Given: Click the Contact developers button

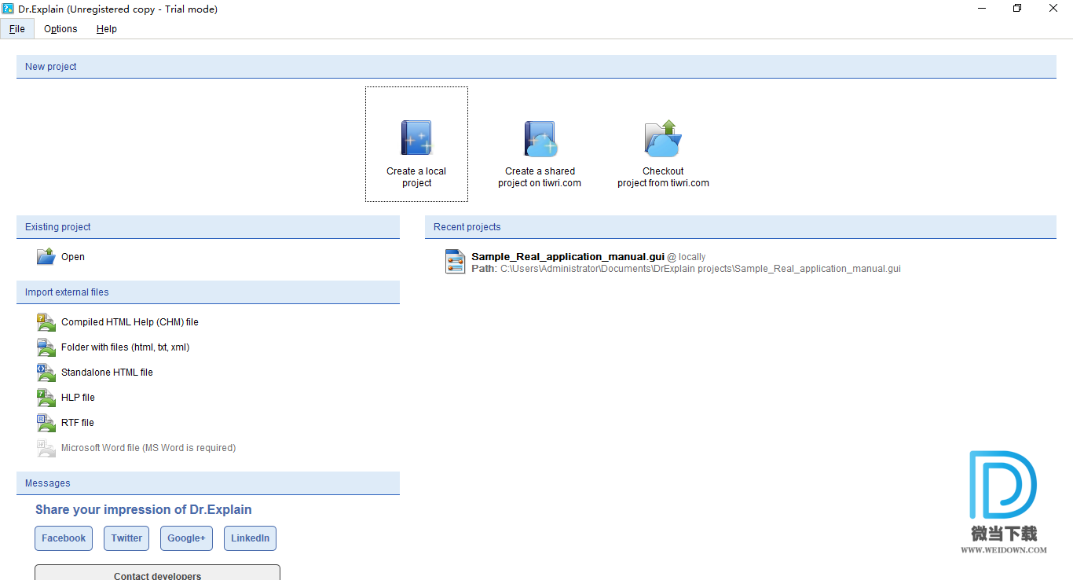Looking at the screenshot, I should pos(157,573).
